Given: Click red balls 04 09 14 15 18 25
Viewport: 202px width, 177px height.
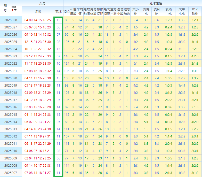Looking at the screenshot, I should pos(38,20).
